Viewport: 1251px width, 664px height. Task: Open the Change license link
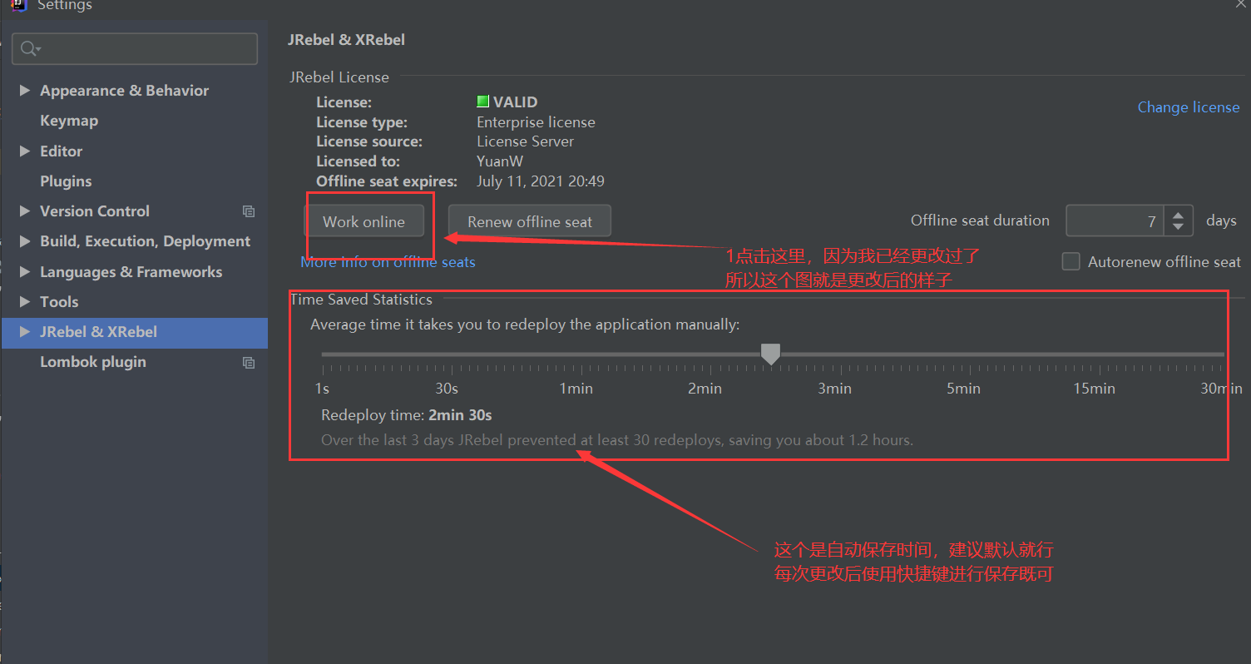point(1189,107)
